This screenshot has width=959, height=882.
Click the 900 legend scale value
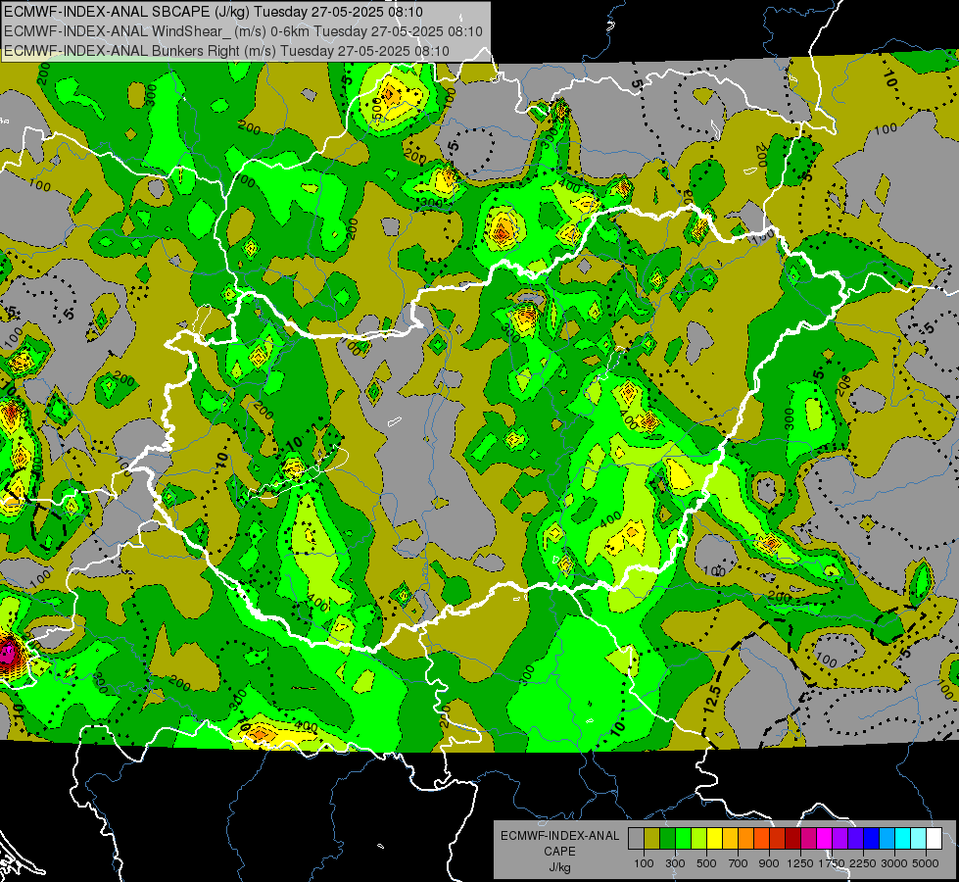coord(769,863)
